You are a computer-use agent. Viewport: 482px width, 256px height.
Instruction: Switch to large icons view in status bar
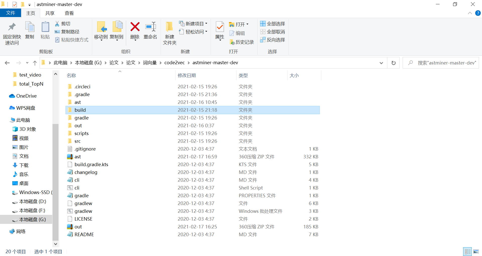click(476, 251)
